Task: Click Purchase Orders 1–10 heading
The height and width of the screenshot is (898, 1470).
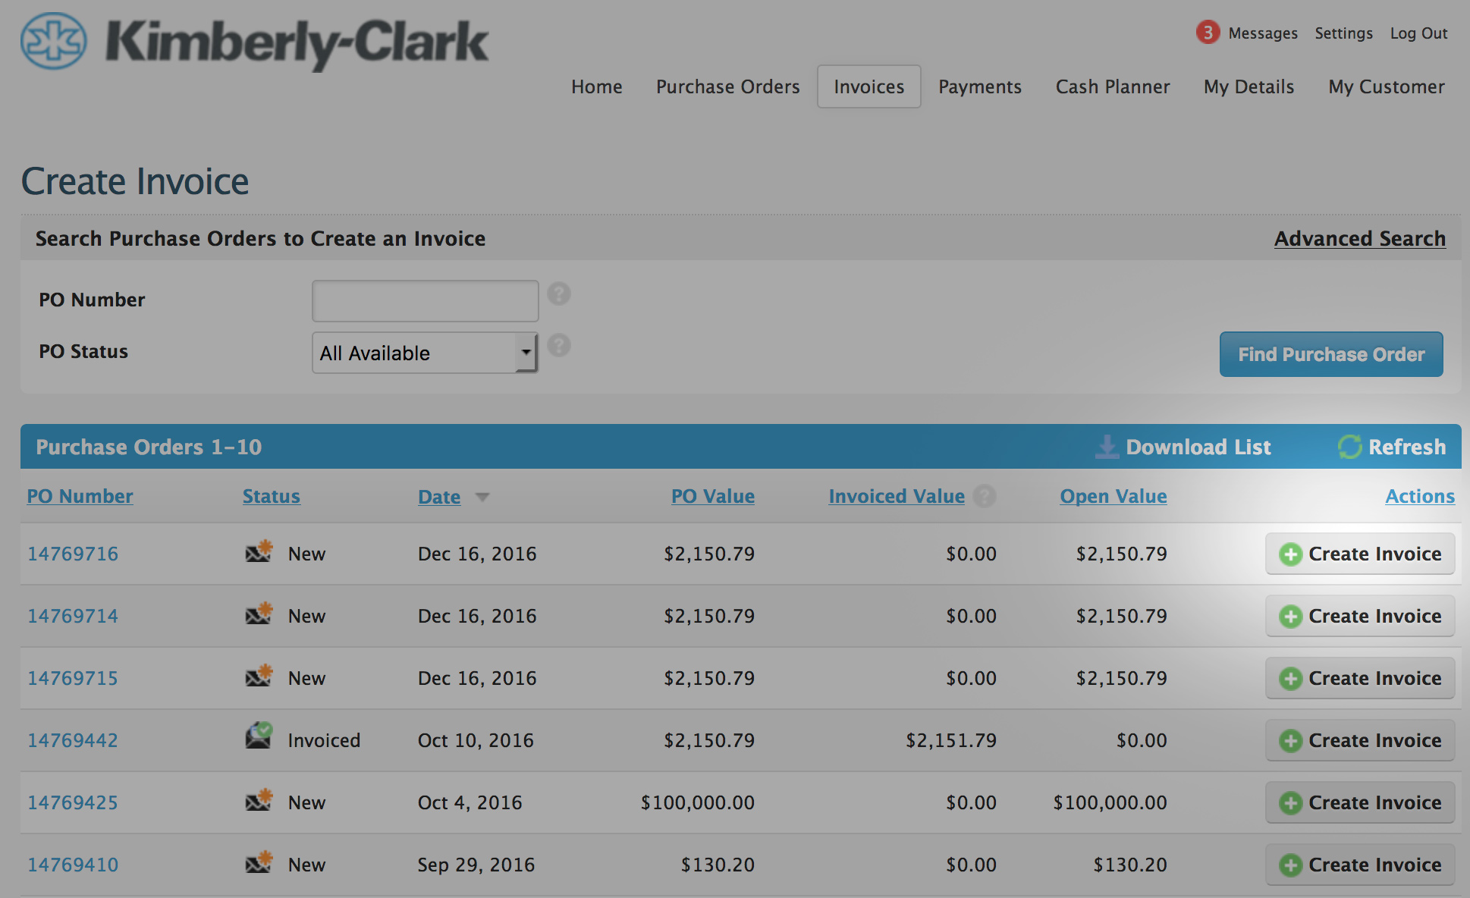Action: pos(149,447)
